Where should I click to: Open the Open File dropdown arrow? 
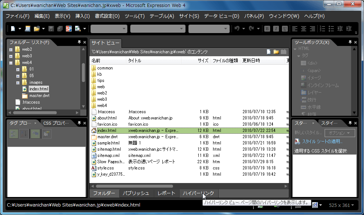click(43, 29)
